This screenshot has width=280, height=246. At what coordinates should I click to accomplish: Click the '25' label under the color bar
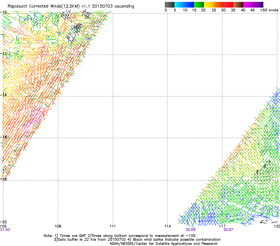click(214, 10)
